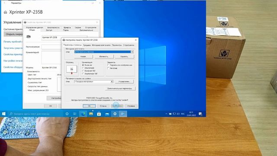
Task: Open the Дополнительно tab in printer properties
Action: pos(86,30)
